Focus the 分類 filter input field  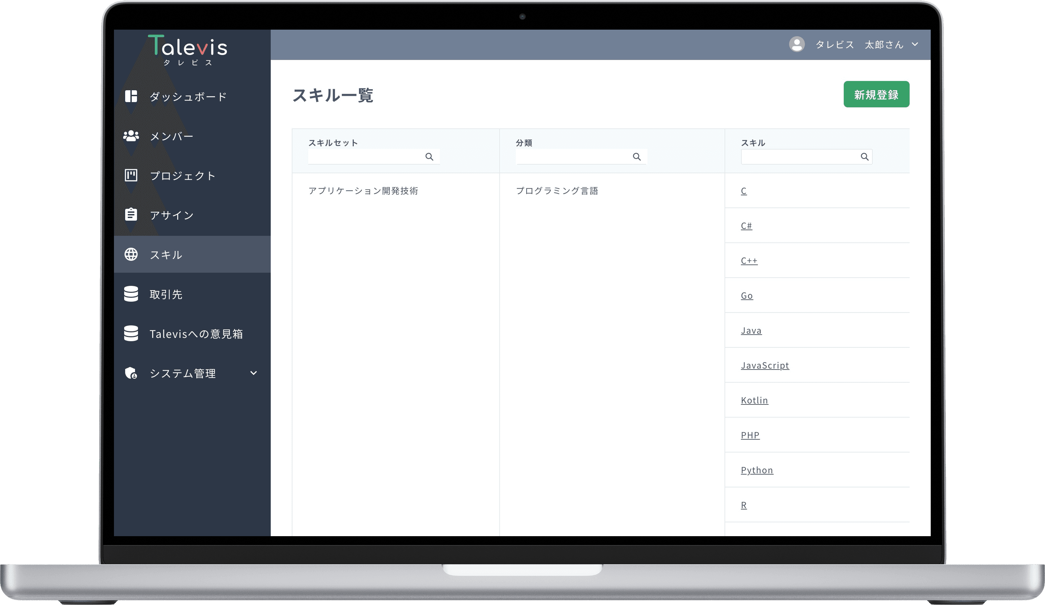click(x=581, y=157)
